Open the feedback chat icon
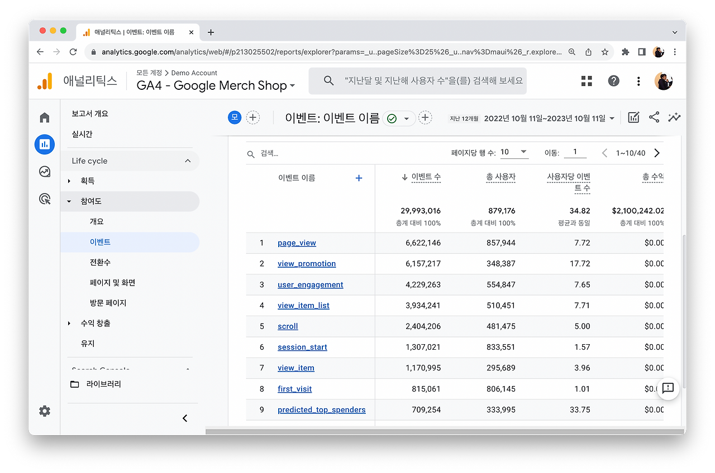Viewport: 715px width, 473px height. point(668,389)
